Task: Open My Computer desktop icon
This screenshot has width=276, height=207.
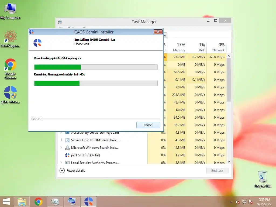Action: (11, 11)
